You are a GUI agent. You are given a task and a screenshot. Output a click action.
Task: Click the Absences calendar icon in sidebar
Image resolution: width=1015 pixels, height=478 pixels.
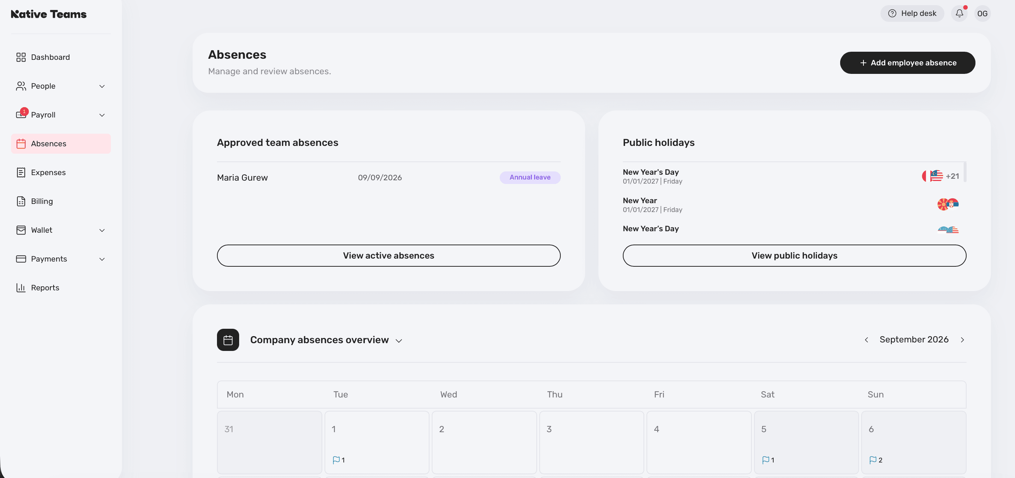(21, 144)
